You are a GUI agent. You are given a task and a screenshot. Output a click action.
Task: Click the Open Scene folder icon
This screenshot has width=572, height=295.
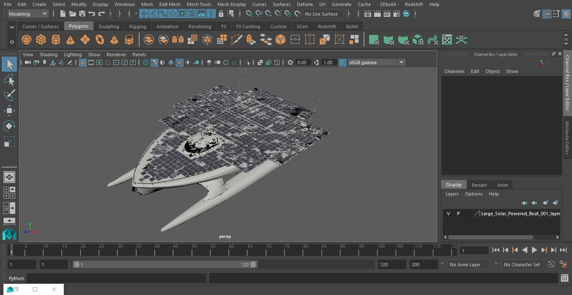pos(72,14)
